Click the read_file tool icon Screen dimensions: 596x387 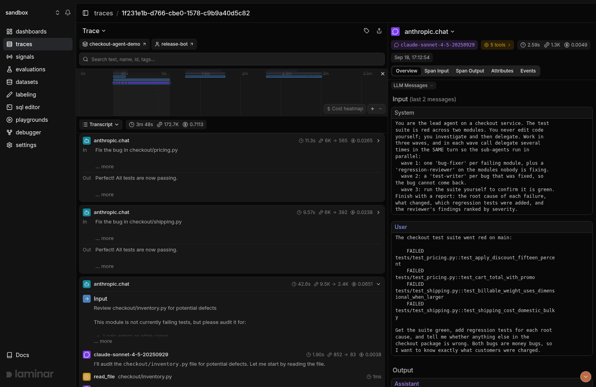87,377
